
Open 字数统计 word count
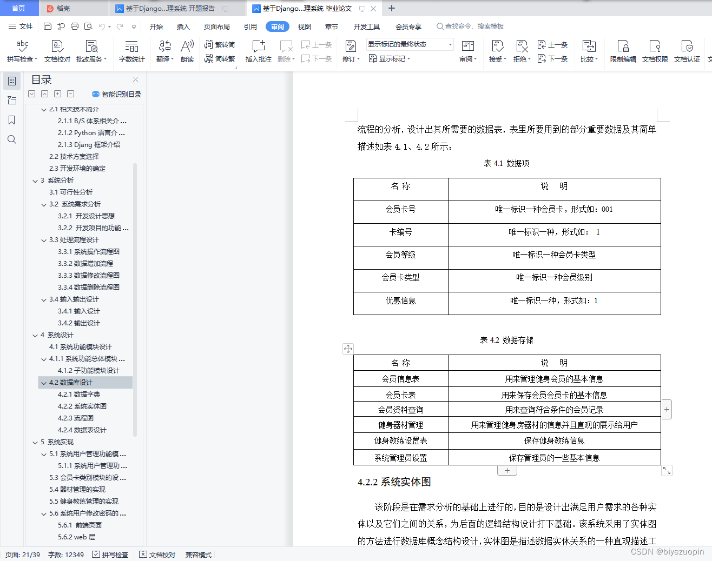[131, 51]
